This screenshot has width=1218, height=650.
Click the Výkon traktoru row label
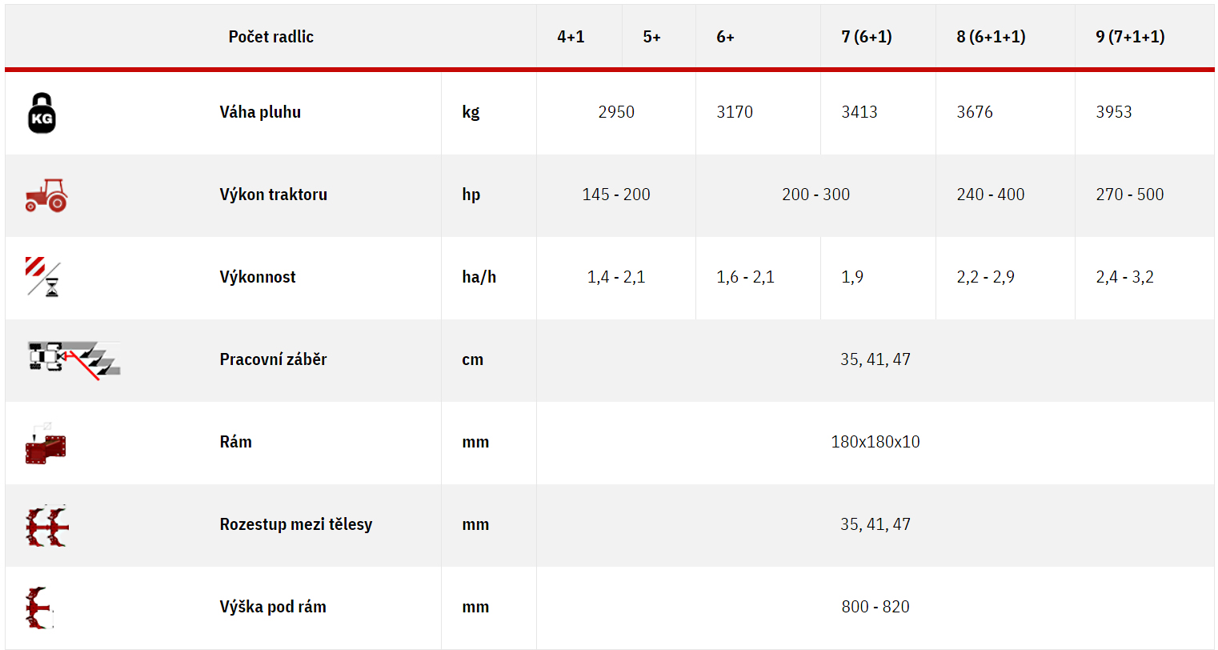274,195
